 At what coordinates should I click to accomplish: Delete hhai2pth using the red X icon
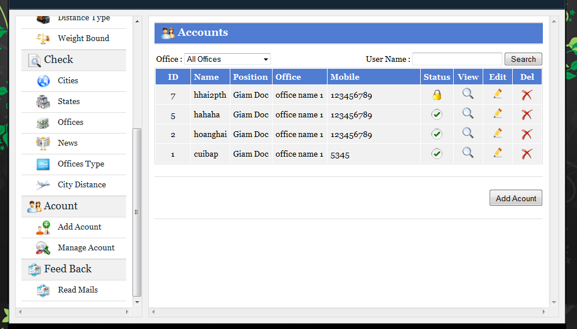[x=527, y=95]
